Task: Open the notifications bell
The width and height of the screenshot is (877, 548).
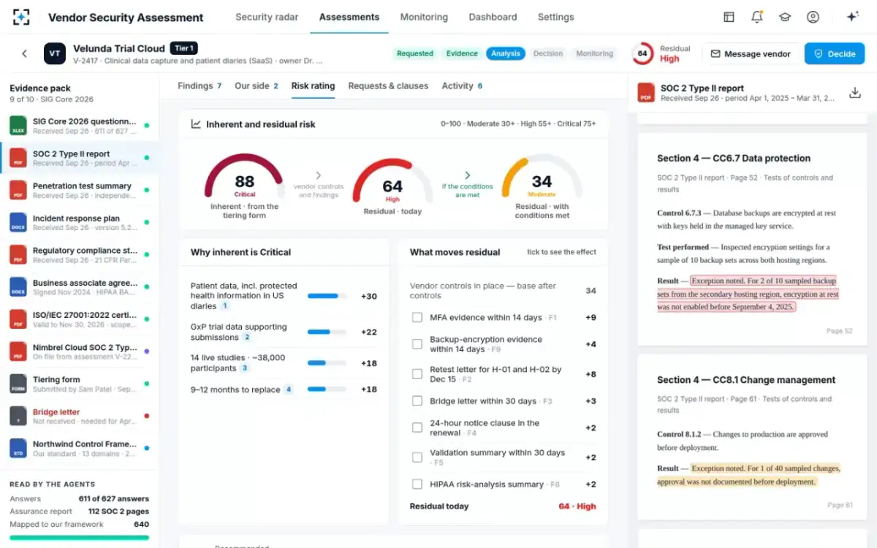Action: pyautogui.click(x=757, y=17)
